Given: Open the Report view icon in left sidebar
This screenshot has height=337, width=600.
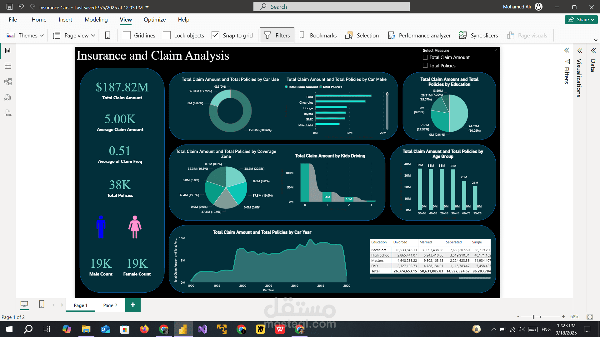Looking at the screenshot, I should tap(8, 51).
